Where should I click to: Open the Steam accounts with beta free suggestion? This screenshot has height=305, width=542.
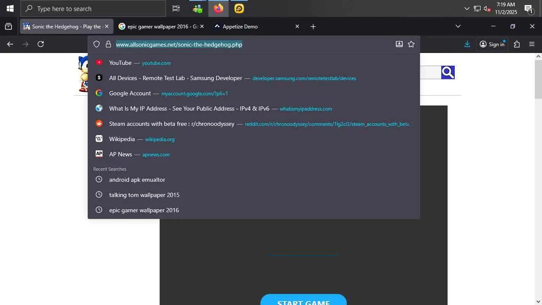(x=254, y=124)
